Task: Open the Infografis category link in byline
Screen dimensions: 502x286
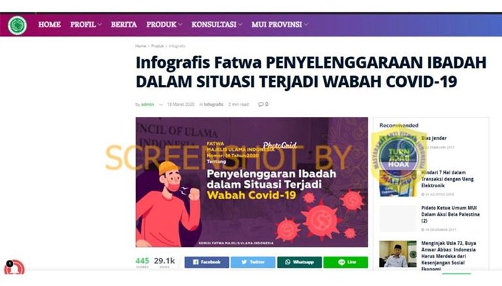Action: 214,104
